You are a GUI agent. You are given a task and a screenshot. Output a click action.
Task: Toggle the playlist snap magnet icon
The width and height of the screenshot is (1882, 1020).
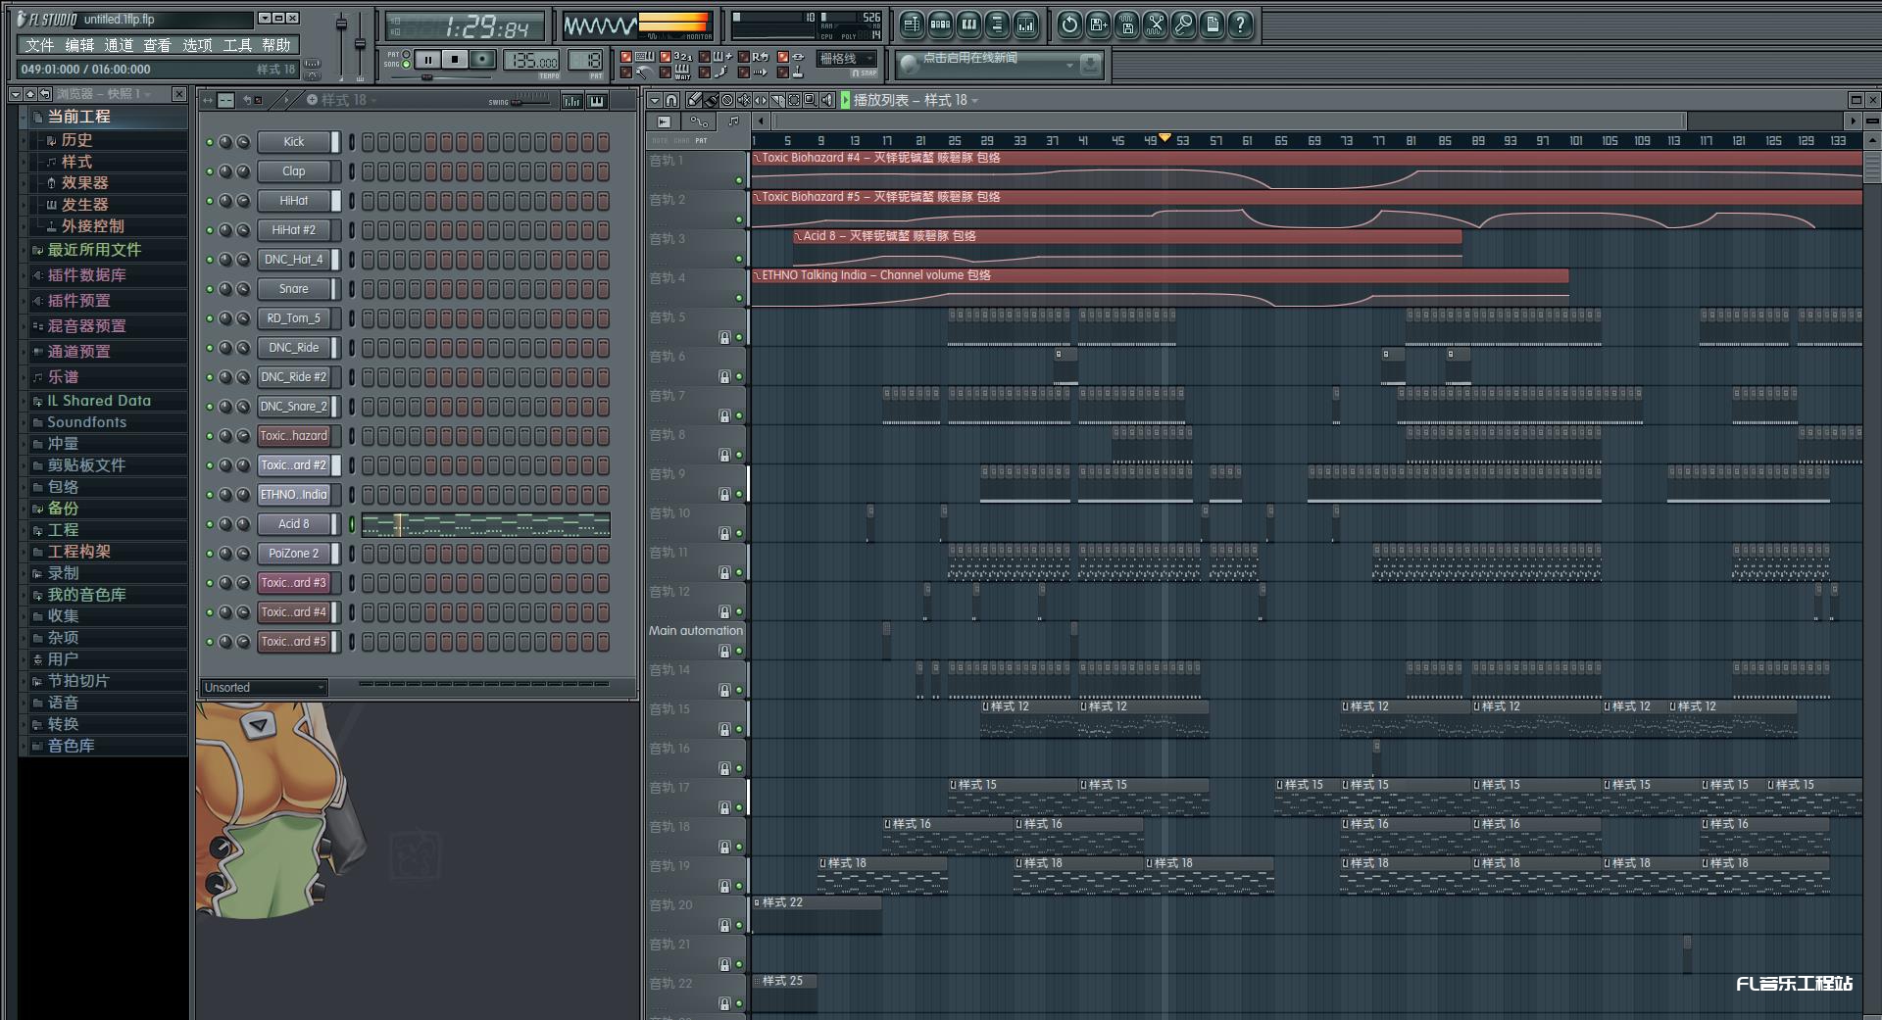pyautogui.click(x=671, y=100)
